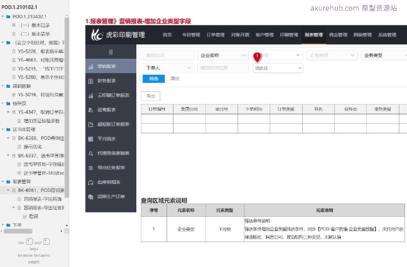Click the 超短版订单报表 document icon

pos(91,124)
